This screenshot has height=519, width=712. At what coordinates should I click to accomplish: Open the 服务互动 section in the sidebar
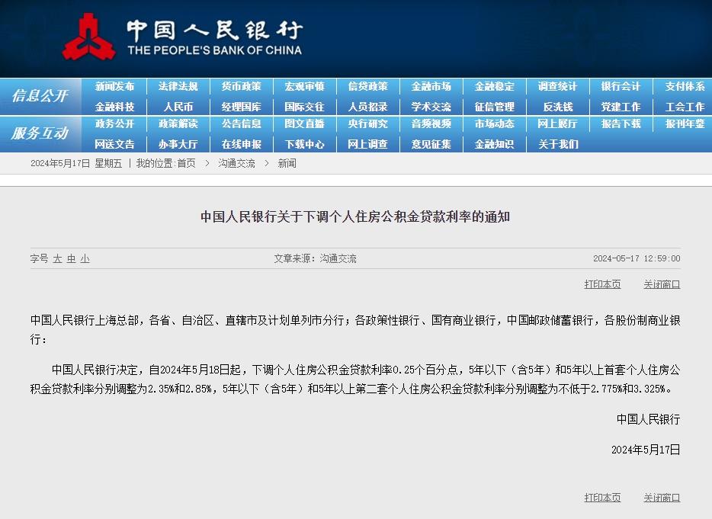[40, 133]
